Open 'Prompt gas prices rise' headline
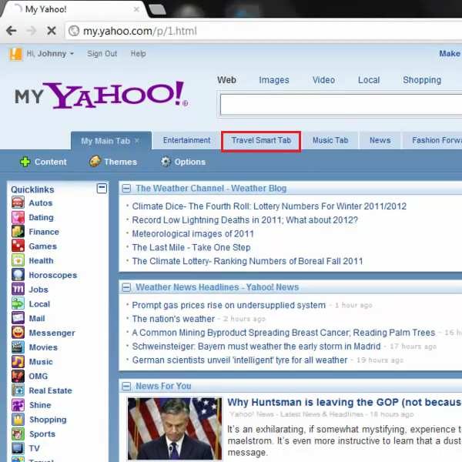The height and width of the screenshot is (462, 462). [x=229, y=305]
